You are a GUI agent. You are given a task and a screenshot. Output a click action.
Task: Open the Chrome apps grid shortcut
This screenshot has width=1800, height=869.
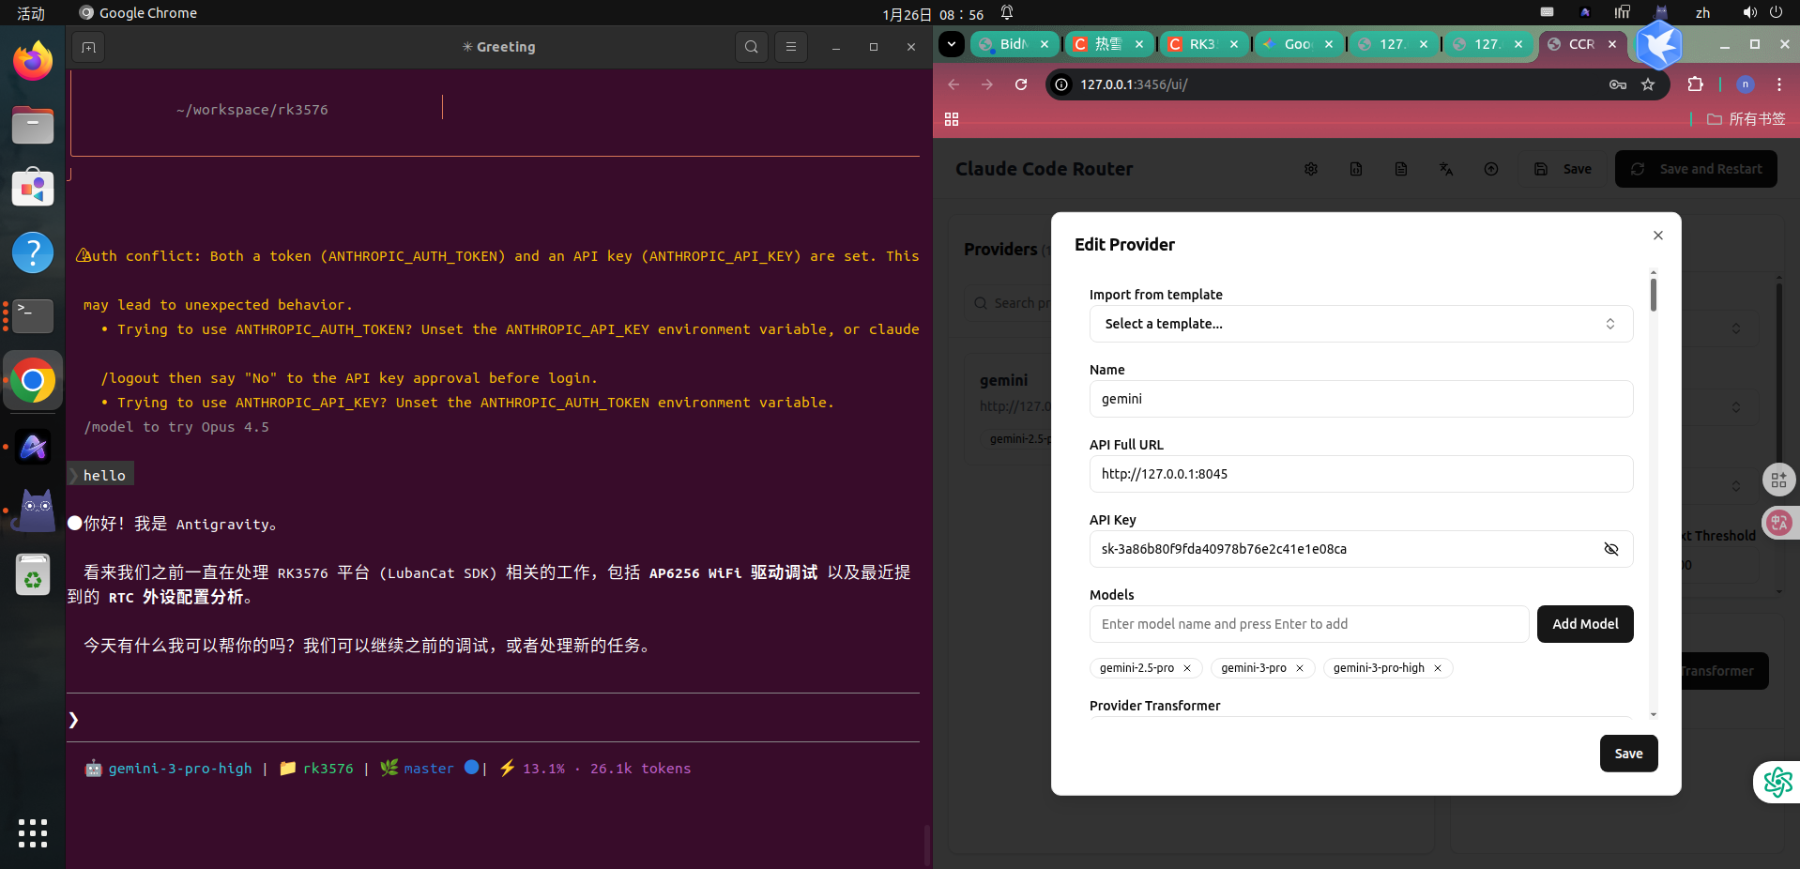click(952, 119)
